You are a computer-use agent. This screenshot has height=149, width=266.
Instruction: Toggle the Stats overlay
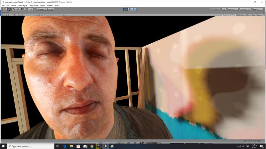(253, 15)
